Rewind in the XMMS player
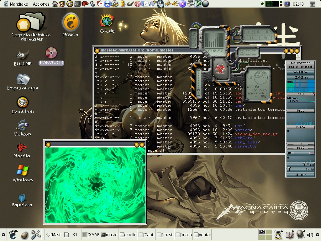The width and height of the screenshot is (321, 241). pos(265,38)
